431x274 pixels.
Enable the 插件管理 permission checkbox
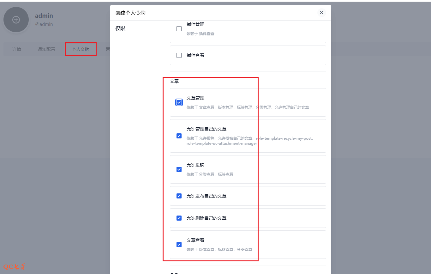click(x=179, y=29)
